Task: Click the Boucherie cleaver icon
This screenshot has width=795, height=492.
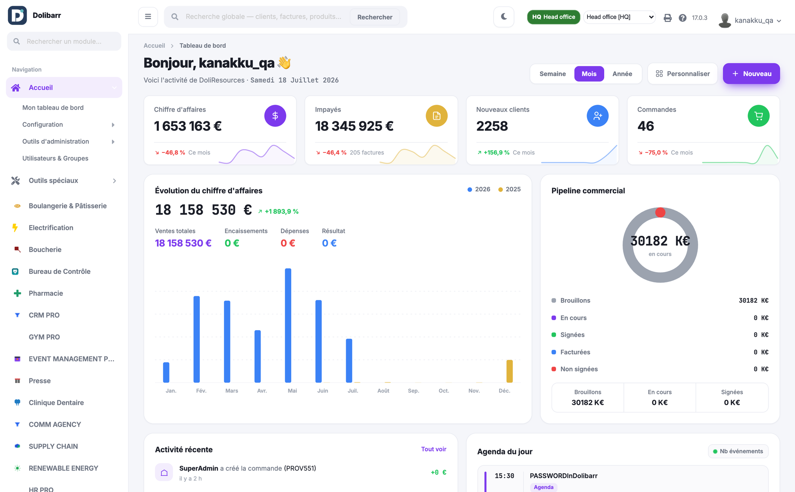Action: click(x=17, y=250)
